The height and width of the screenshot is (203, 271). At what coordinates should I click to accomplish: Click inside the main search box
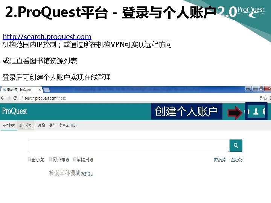pyautogui.click(x=129, y=146)
